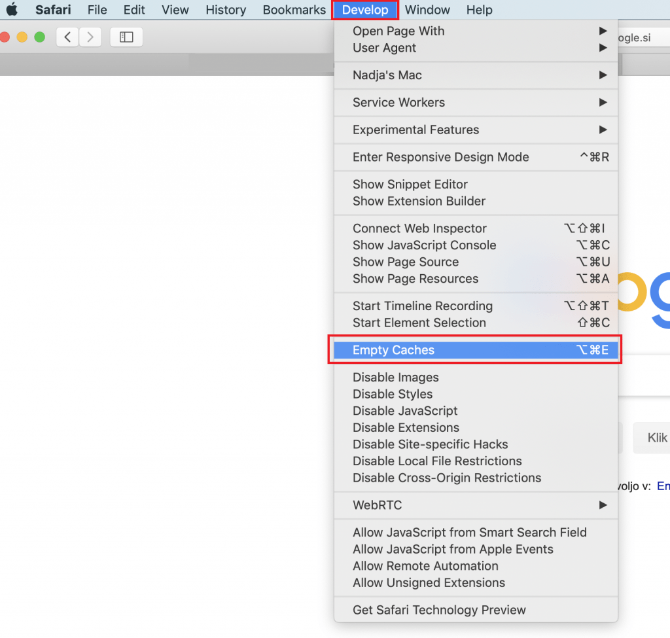Open the History menu

click(226, 9)
